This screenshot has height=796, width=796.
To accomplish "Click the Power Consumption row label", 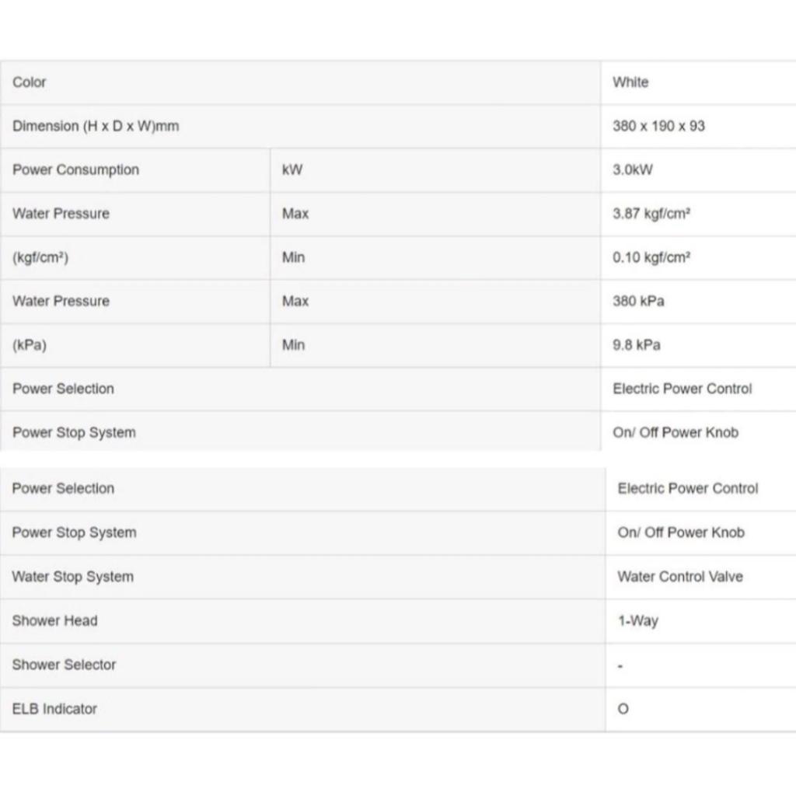I will pos(75,169).
